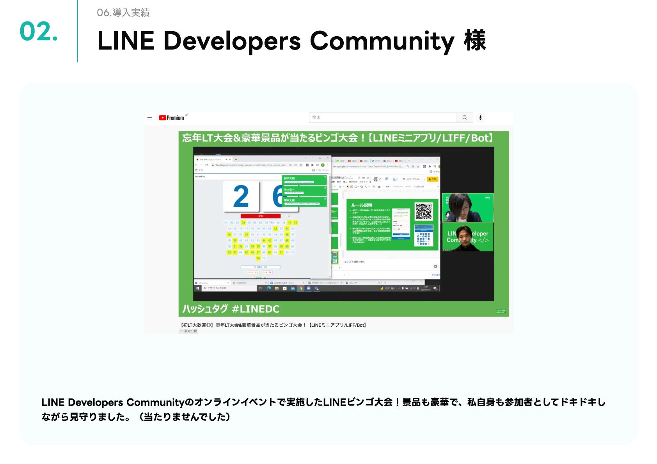The image size is (657, 464).
Task: Focus the YouTube 検索 search field
Action: click(383, 117)
